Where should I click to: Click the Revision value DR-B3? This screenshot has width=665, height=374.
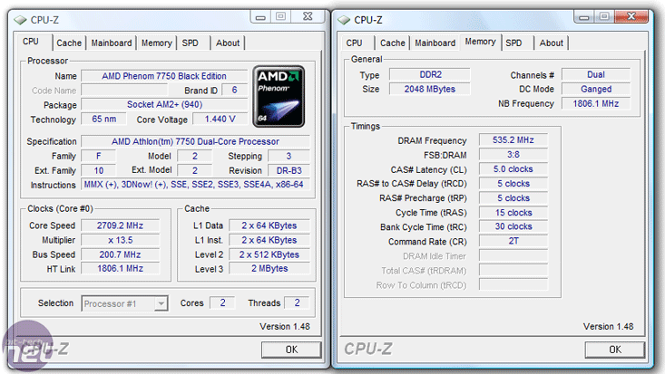coord(288,170)
